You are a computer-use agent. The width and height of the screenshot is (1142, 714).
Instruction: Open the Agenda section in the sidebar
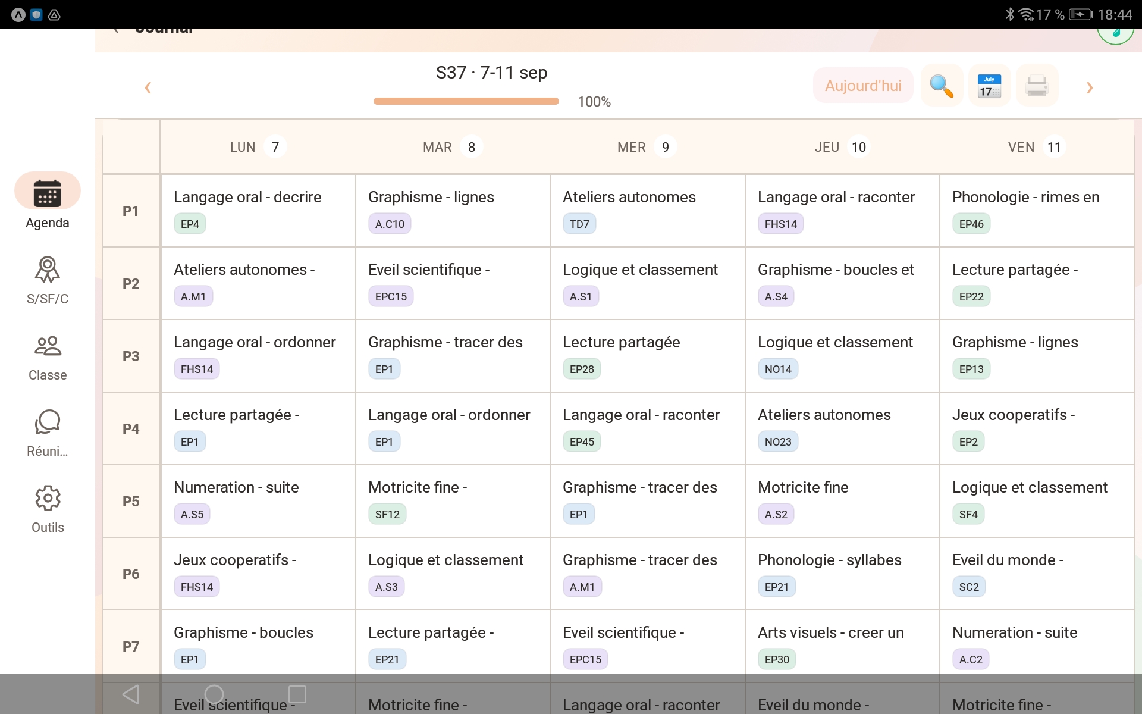[47, 201]
